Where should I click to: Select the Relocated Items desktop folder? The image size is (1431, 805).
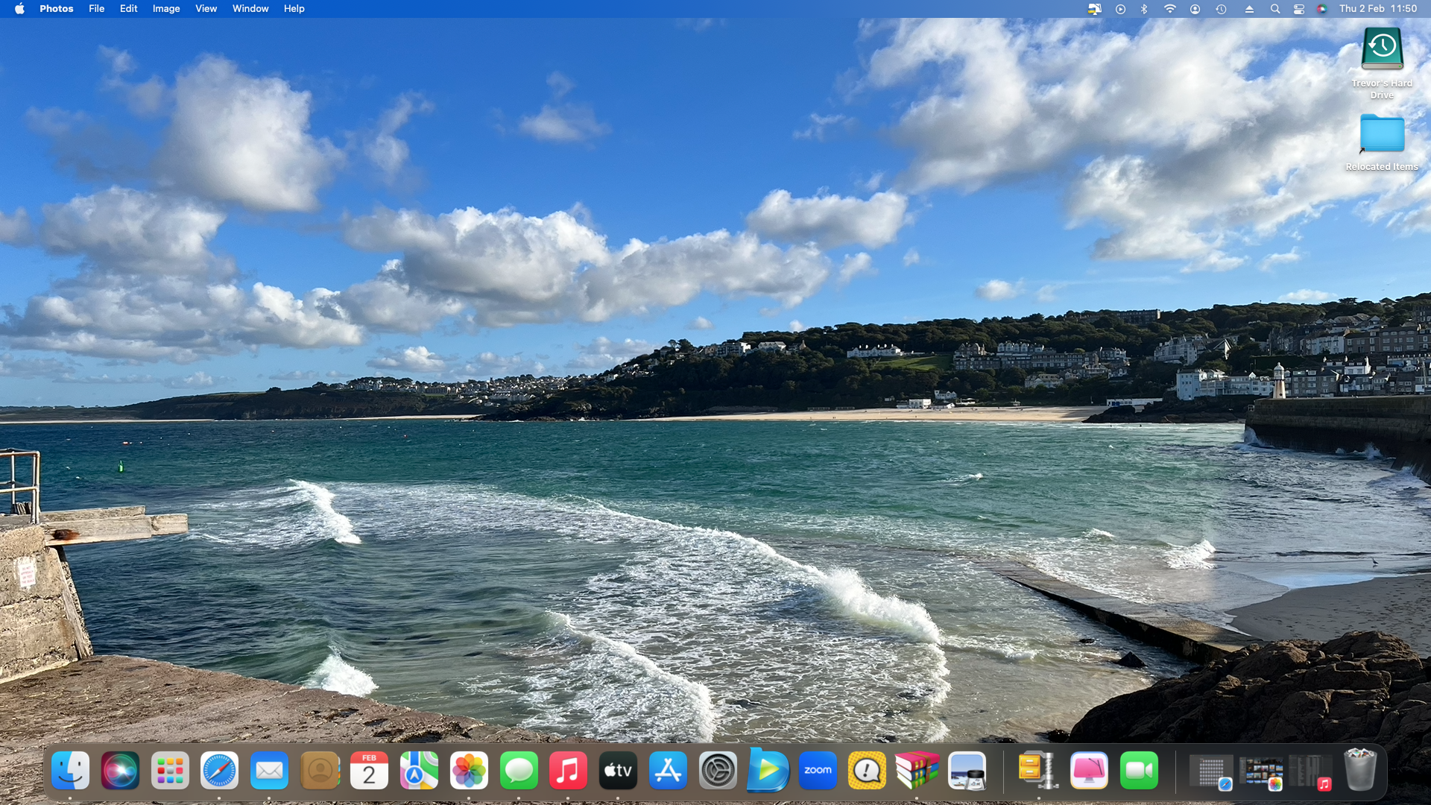click(1381, 134)
